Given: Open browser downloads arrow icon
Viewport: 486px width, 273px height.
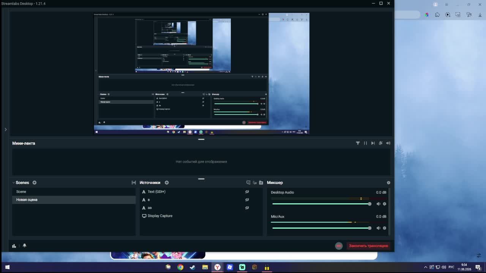Looking at the screenshot, I should pyautogui.click(x=480, y=15).
